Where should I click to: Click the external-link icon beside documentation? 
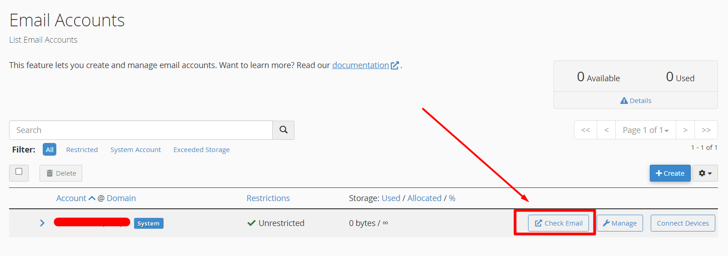pyautogui.click(x=395, y=65)
